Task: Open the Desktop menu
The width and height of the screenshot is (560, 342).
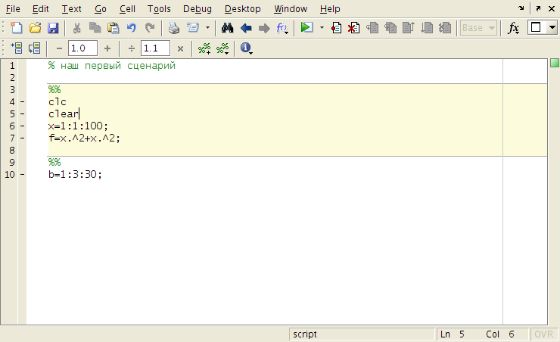Action: (242, 9)
